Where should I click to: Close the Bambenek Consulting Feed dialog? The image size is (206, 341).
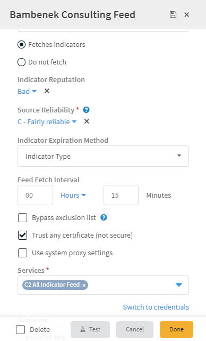pyautogui.click(x=186, y=14)
